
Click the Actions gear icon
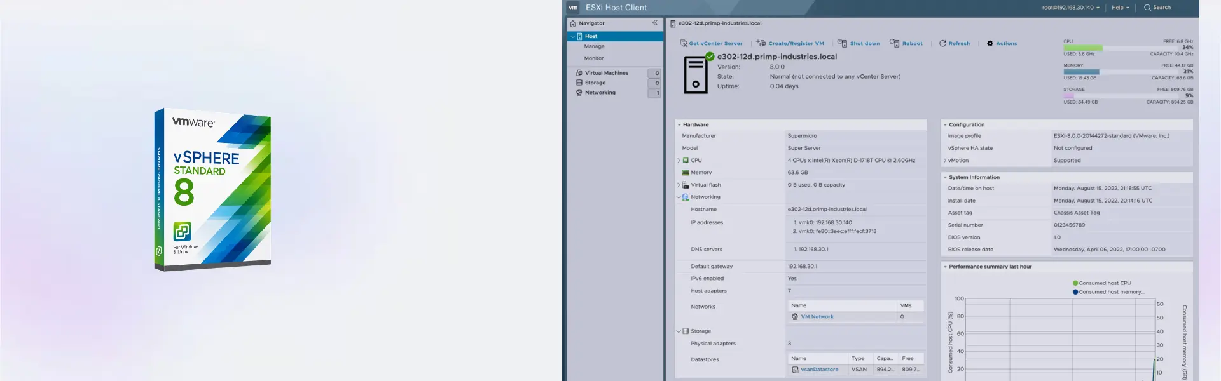tap(990, 43)
